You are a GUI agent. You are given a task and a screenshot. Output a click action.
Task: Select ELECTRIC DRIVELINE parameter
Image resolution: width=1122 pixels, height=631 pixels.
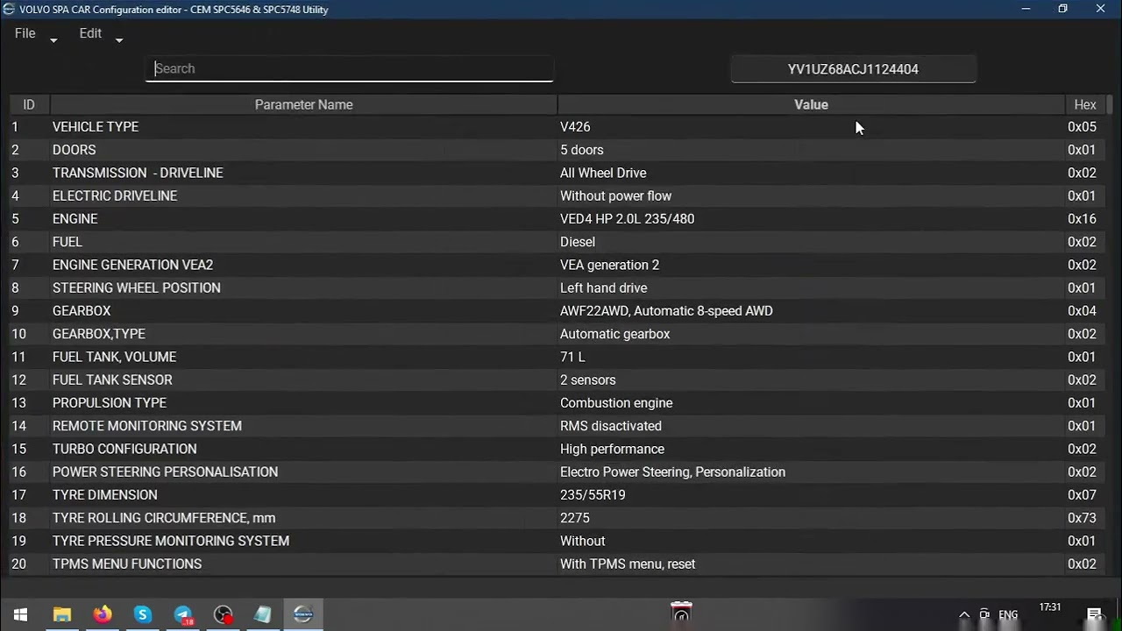[115, 195]
